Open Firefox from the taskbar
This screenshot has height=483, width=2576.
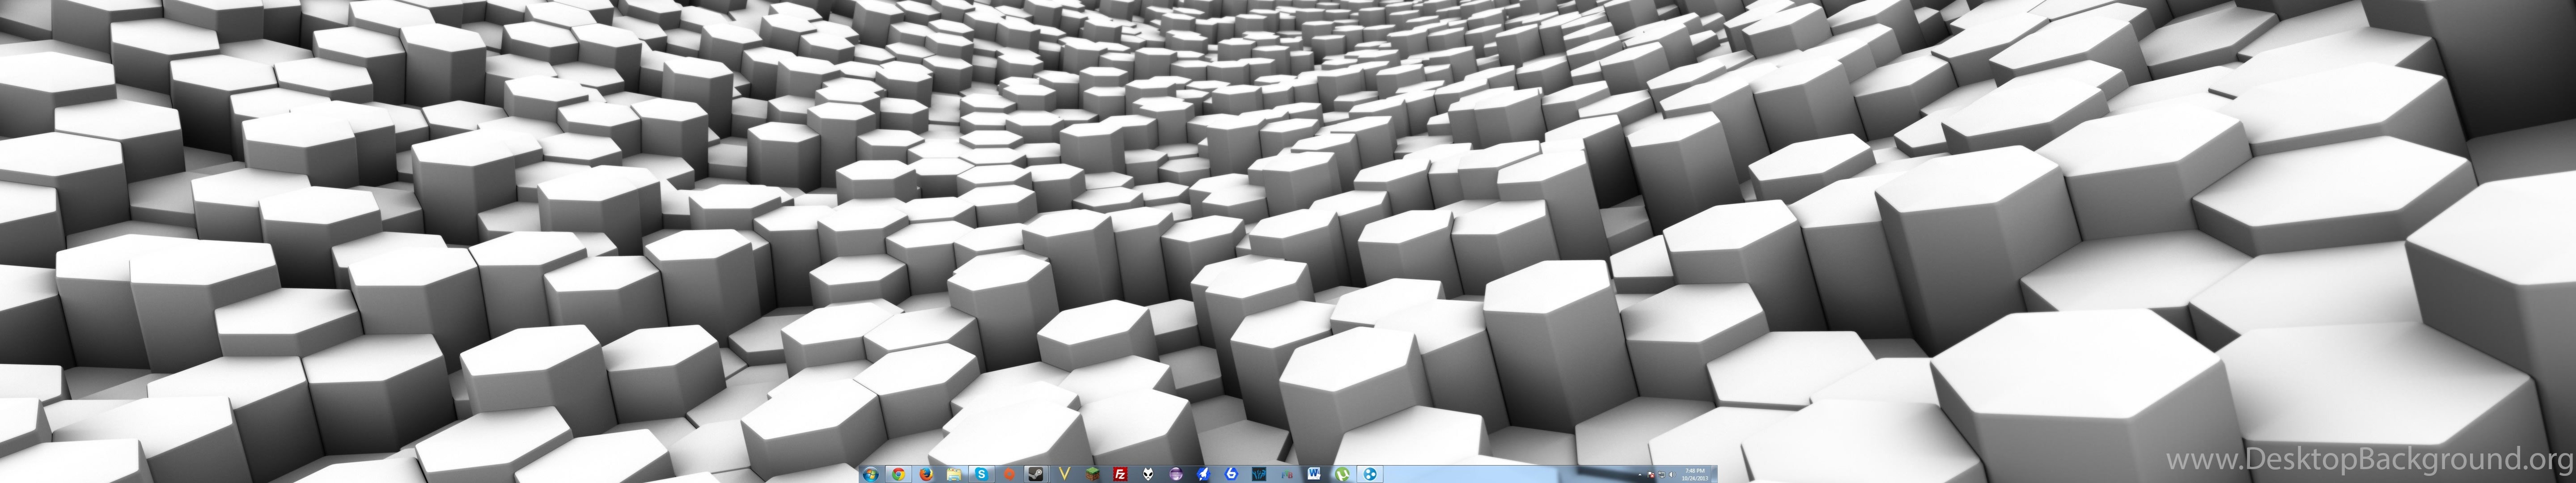click(x=926, y=474)
